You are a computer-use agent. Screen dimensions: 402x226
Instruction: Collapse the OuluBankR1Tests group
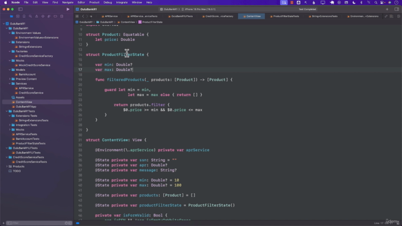7,111
